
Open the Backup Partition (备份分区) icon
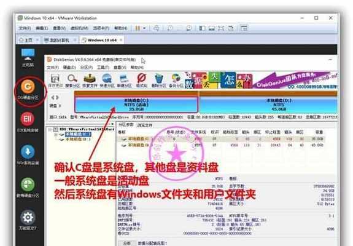[176, 81]
